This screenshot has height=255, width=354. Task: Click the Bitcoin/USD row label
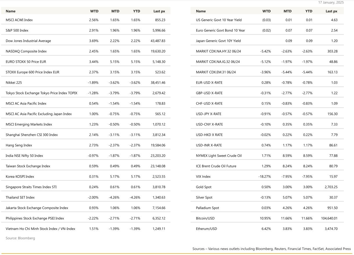pos(205,218)
